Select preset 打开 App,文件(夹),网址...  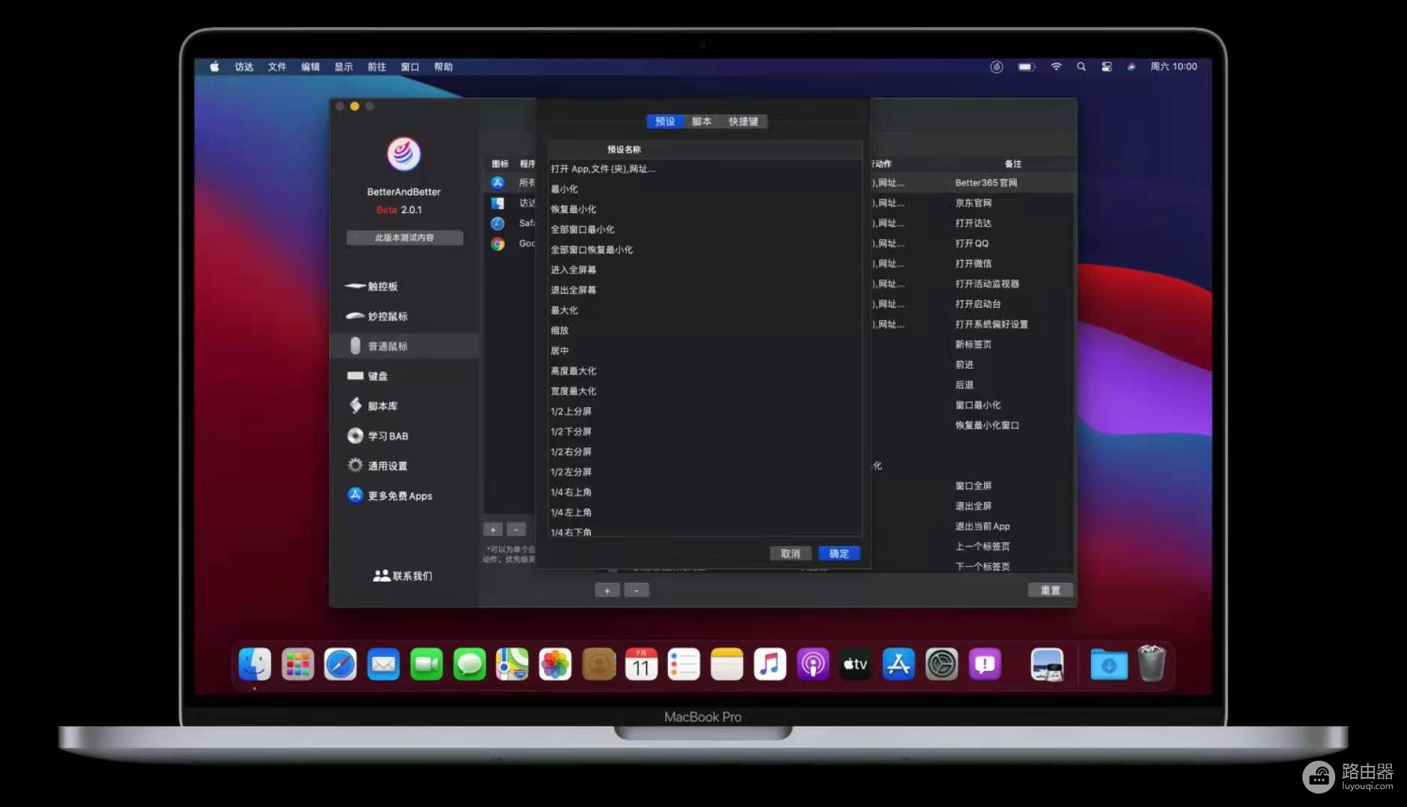(x=705, y=169)
